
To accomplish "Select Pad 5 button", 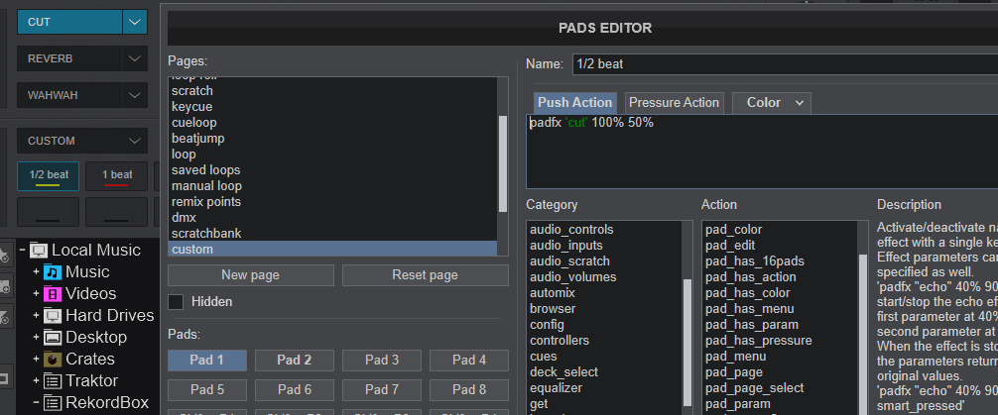I will click(207, 389).
